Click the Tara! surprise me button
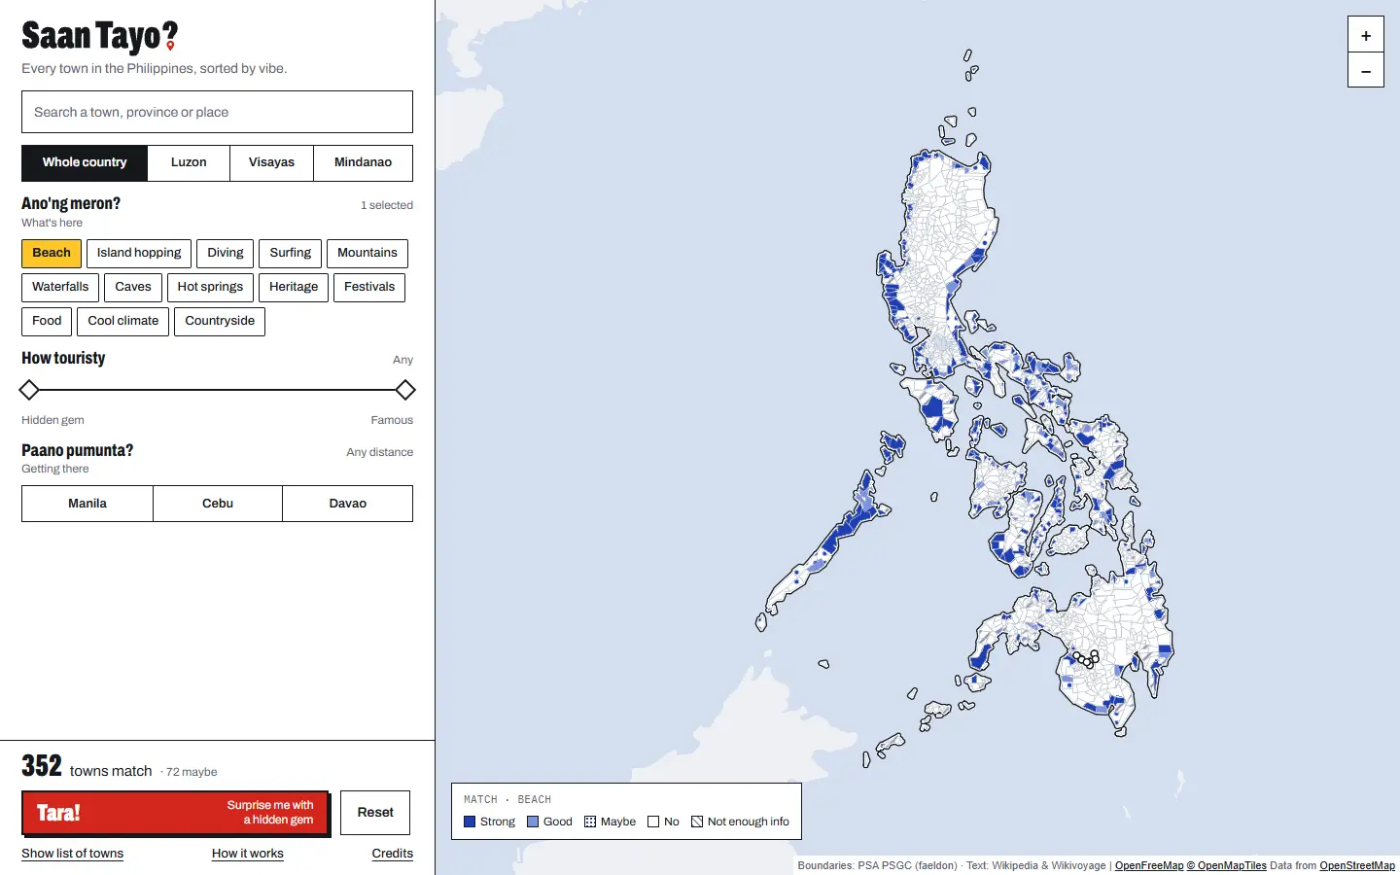The height and width of the screenshot is (875, 1400). (175, 813)
